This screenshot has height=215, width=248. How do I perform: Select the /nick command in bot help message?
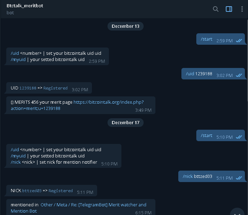pos(16,162)
